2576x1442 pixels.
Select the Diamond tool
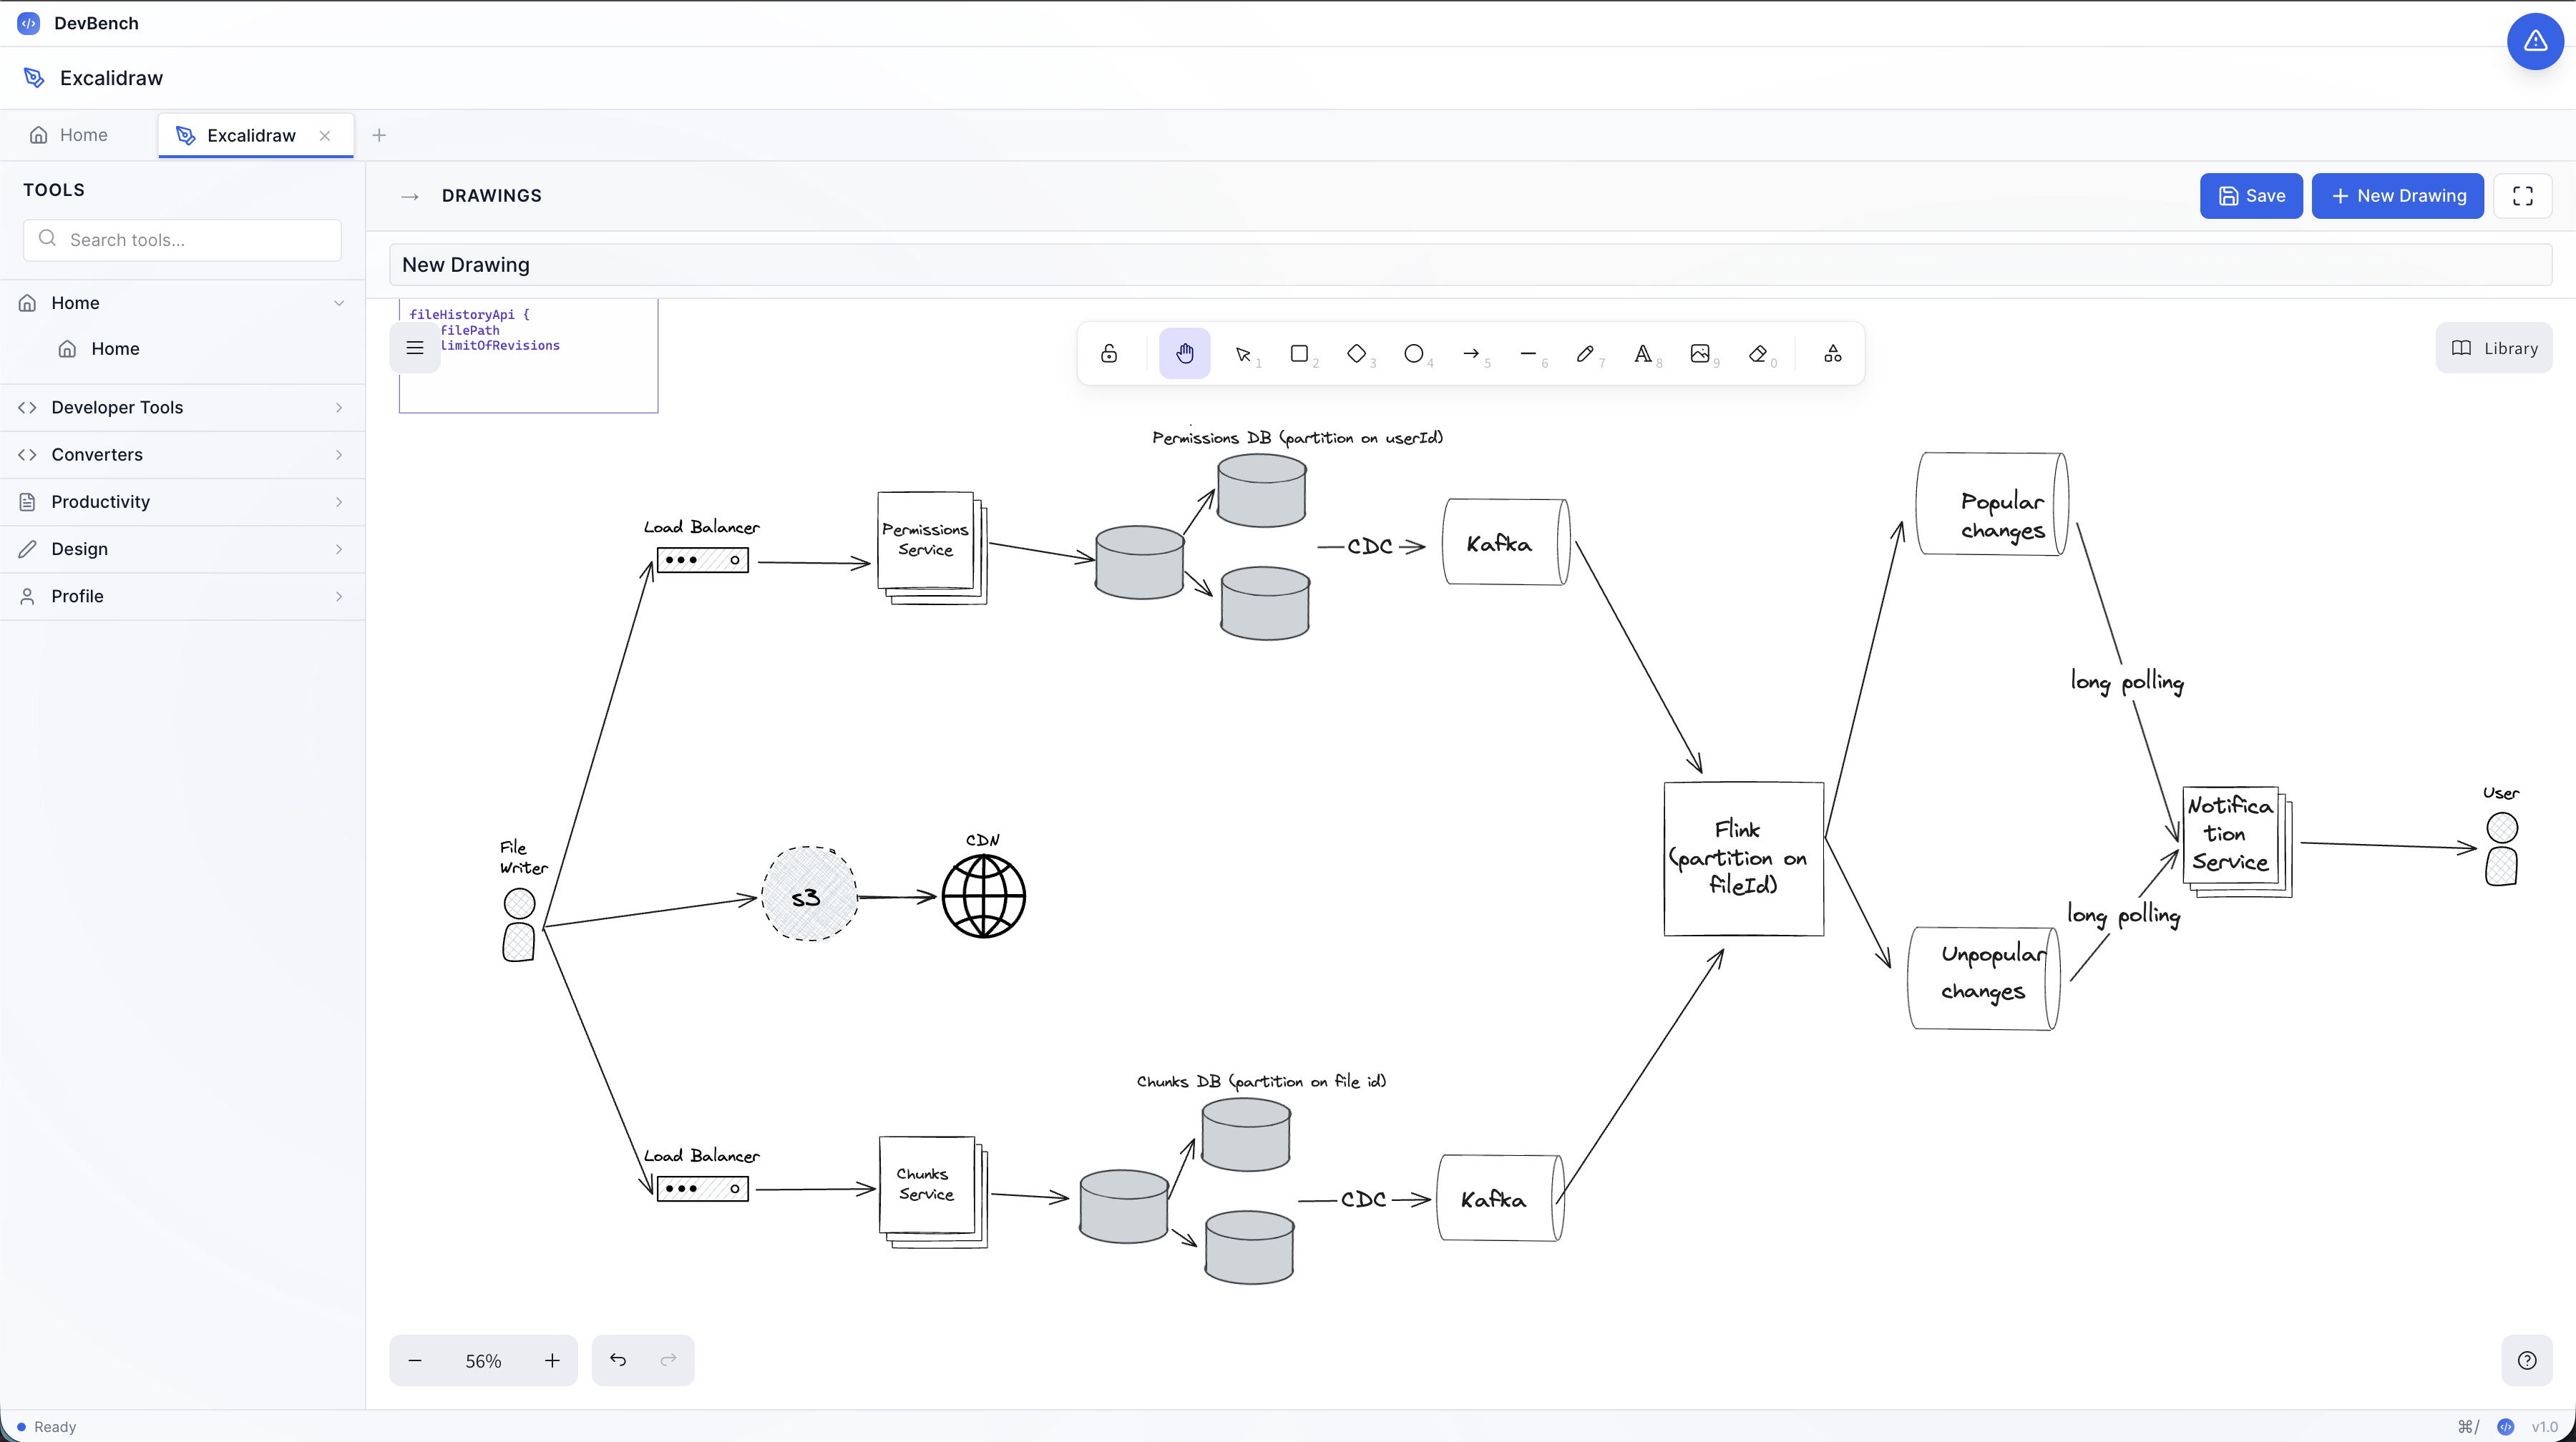click(x=1358, y=353)
